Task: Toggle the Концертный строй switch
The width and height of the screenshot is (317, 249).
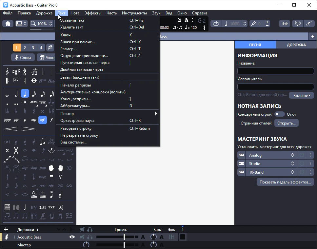Action: [x=279, y=114]
